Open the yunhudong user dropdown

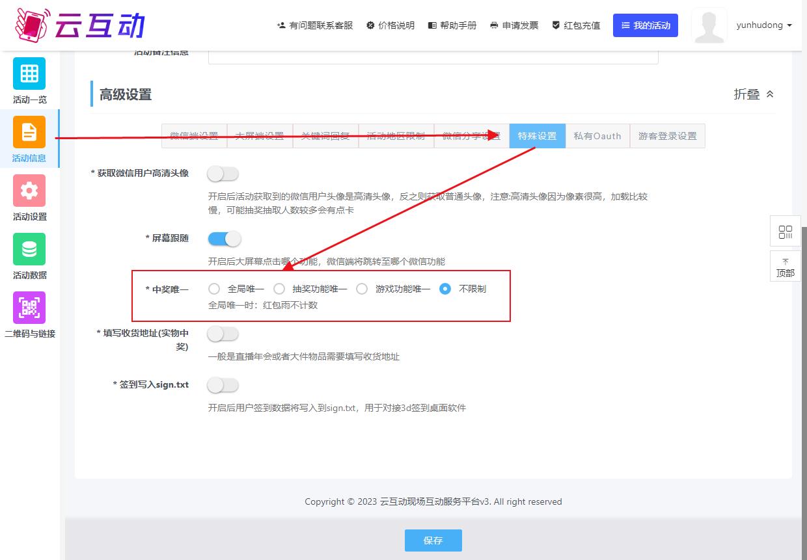pos(764,25)
